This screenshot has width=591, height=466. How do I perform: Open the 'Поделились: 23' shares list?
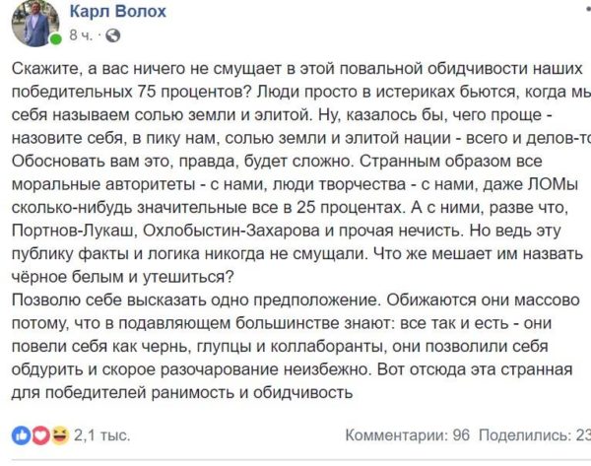(535, 435)
